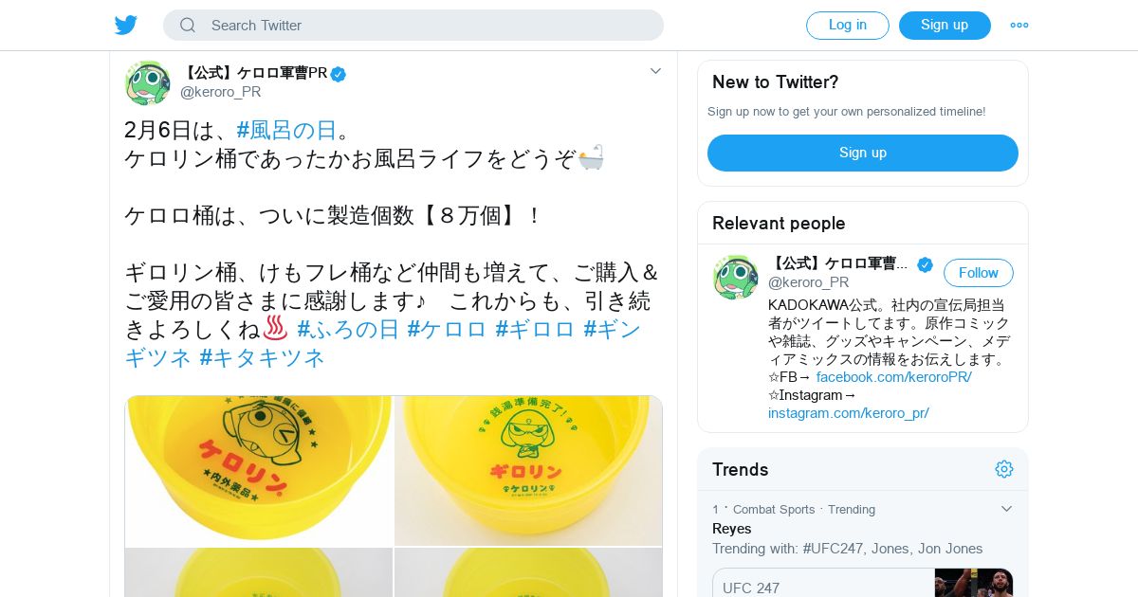The image size is (1138, 597).
Task: Open the #風呂の日 hashtag link
Action: [286, 130]
